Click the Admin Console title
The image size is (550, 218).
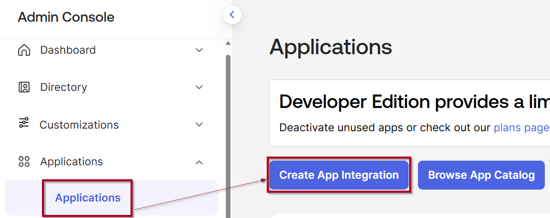pyautogui.click(x=66, y=17)
